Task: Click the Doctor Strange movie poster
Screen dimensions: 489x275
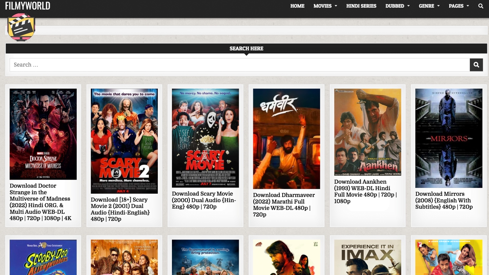Action: coord(43,134)
